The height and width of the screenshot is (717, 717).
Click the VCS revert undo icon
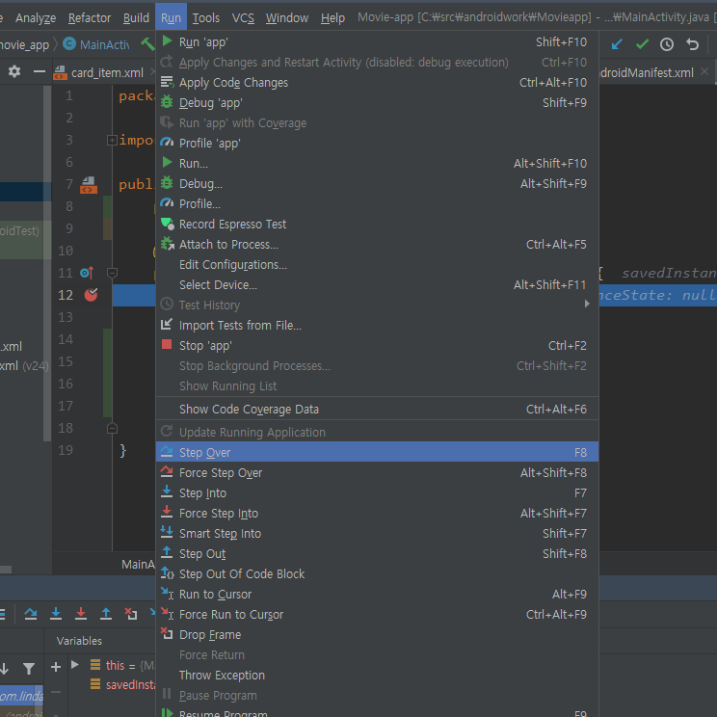coord(692,44)
